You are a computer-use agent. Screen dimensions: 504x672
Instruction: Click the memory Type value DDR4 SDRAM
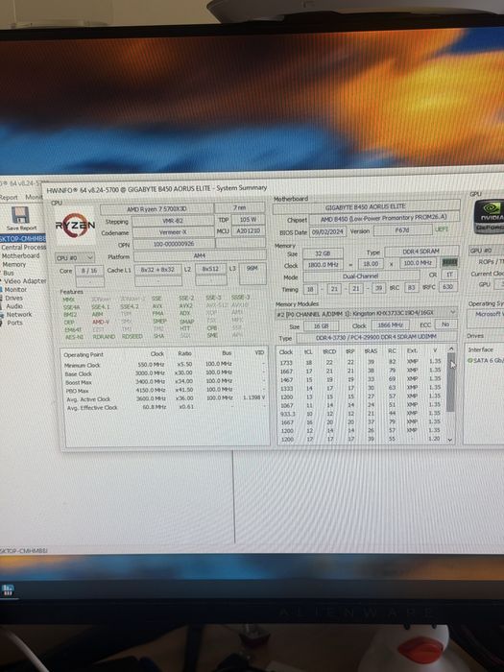pos(421,252)
